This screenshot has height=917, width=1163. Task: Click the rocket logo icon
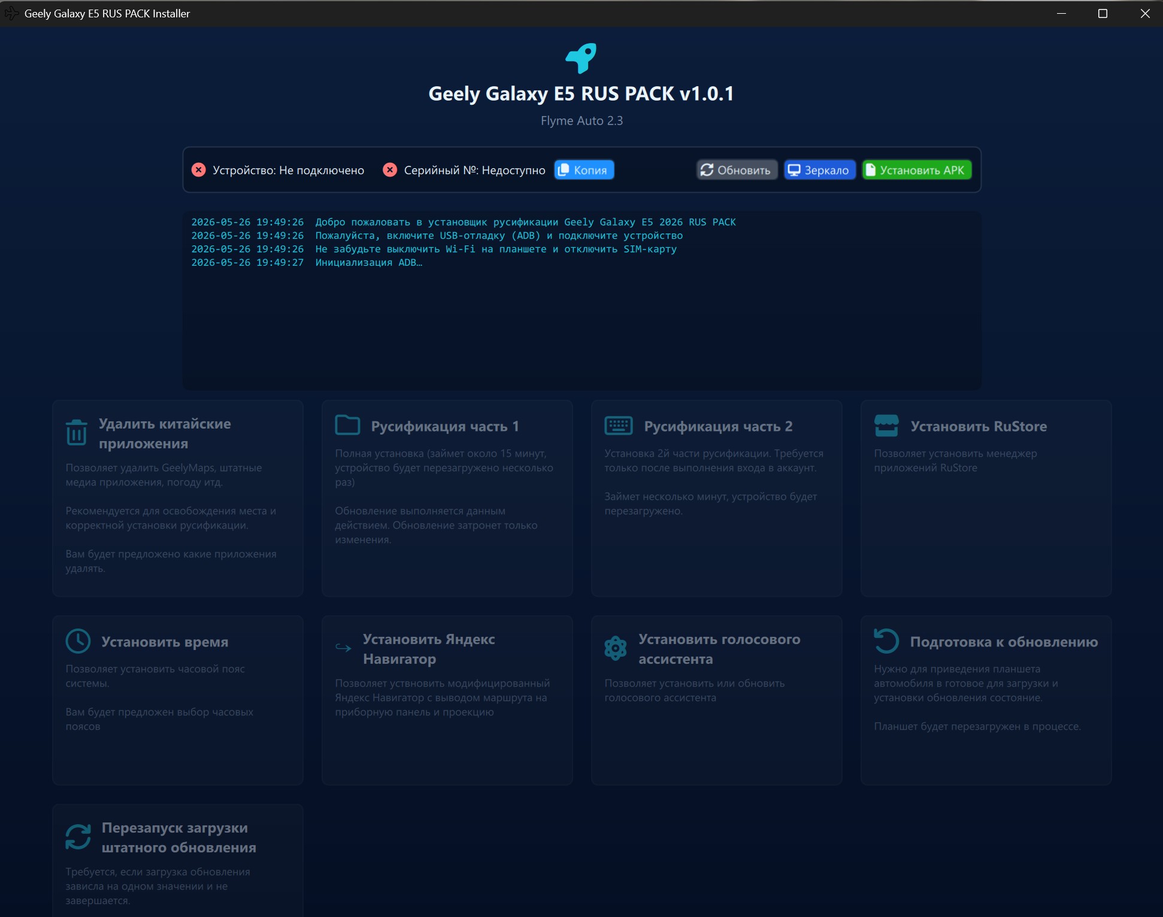(x=581, y=58)
